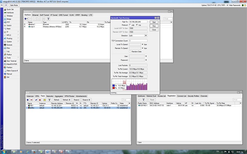Screen dimensions: 247x154
Task: Open Wireless in the sidebar menu
Action: click(x=9, y=16)
